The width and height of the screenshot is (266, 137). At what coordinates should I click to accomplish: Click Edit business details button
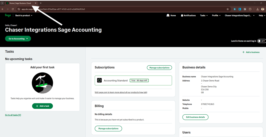click(x=195, y=117)
